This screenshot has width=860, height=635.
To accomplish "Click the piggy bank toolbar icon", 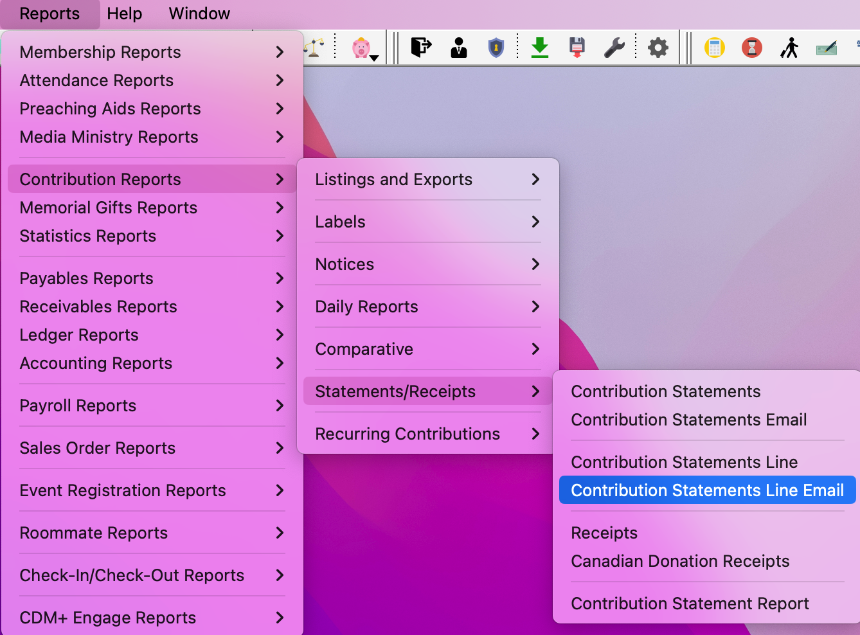I will coord(361,48).
